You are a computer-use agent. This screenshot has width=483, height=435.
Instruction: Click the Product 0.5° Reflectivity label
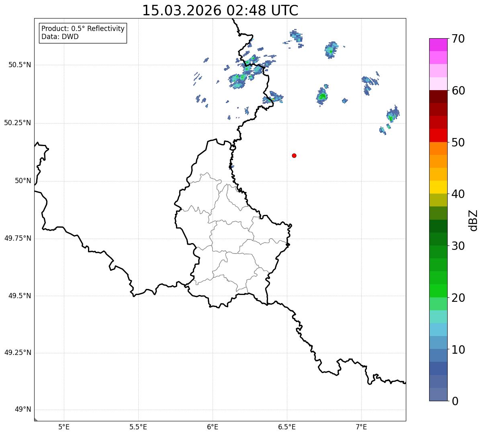83,29
